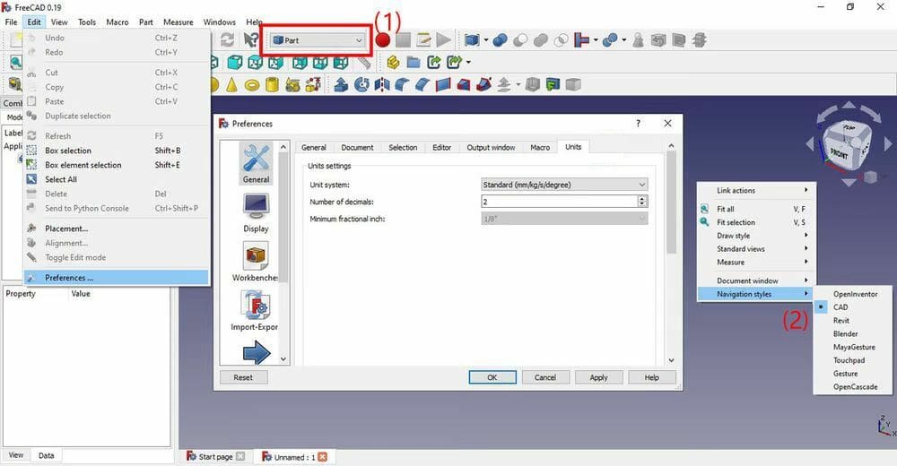The height and width of the screenshot is (466, 897).
Task: Click the Help button in Preferences
Action: [651, 377]
